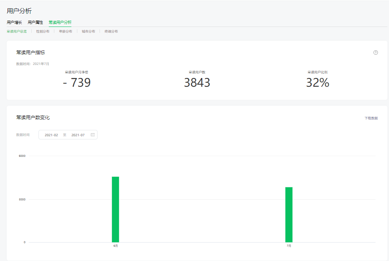389x261 pixels.
Task: Open the 用户属性 tab
Action: (x=35, y=23)
